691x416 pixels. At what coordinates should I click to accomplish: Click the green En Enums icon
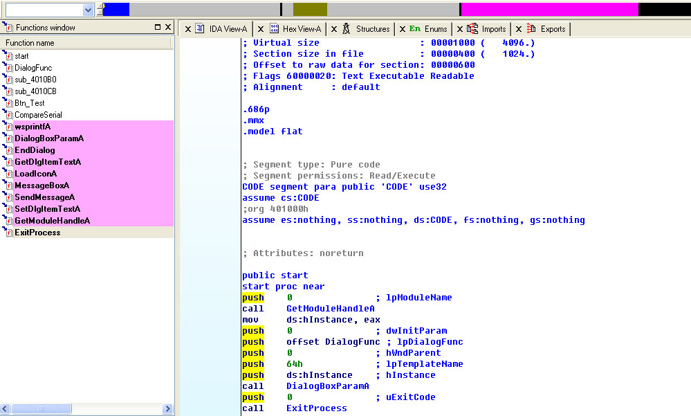pyautogui.click(x=415, y=28)
